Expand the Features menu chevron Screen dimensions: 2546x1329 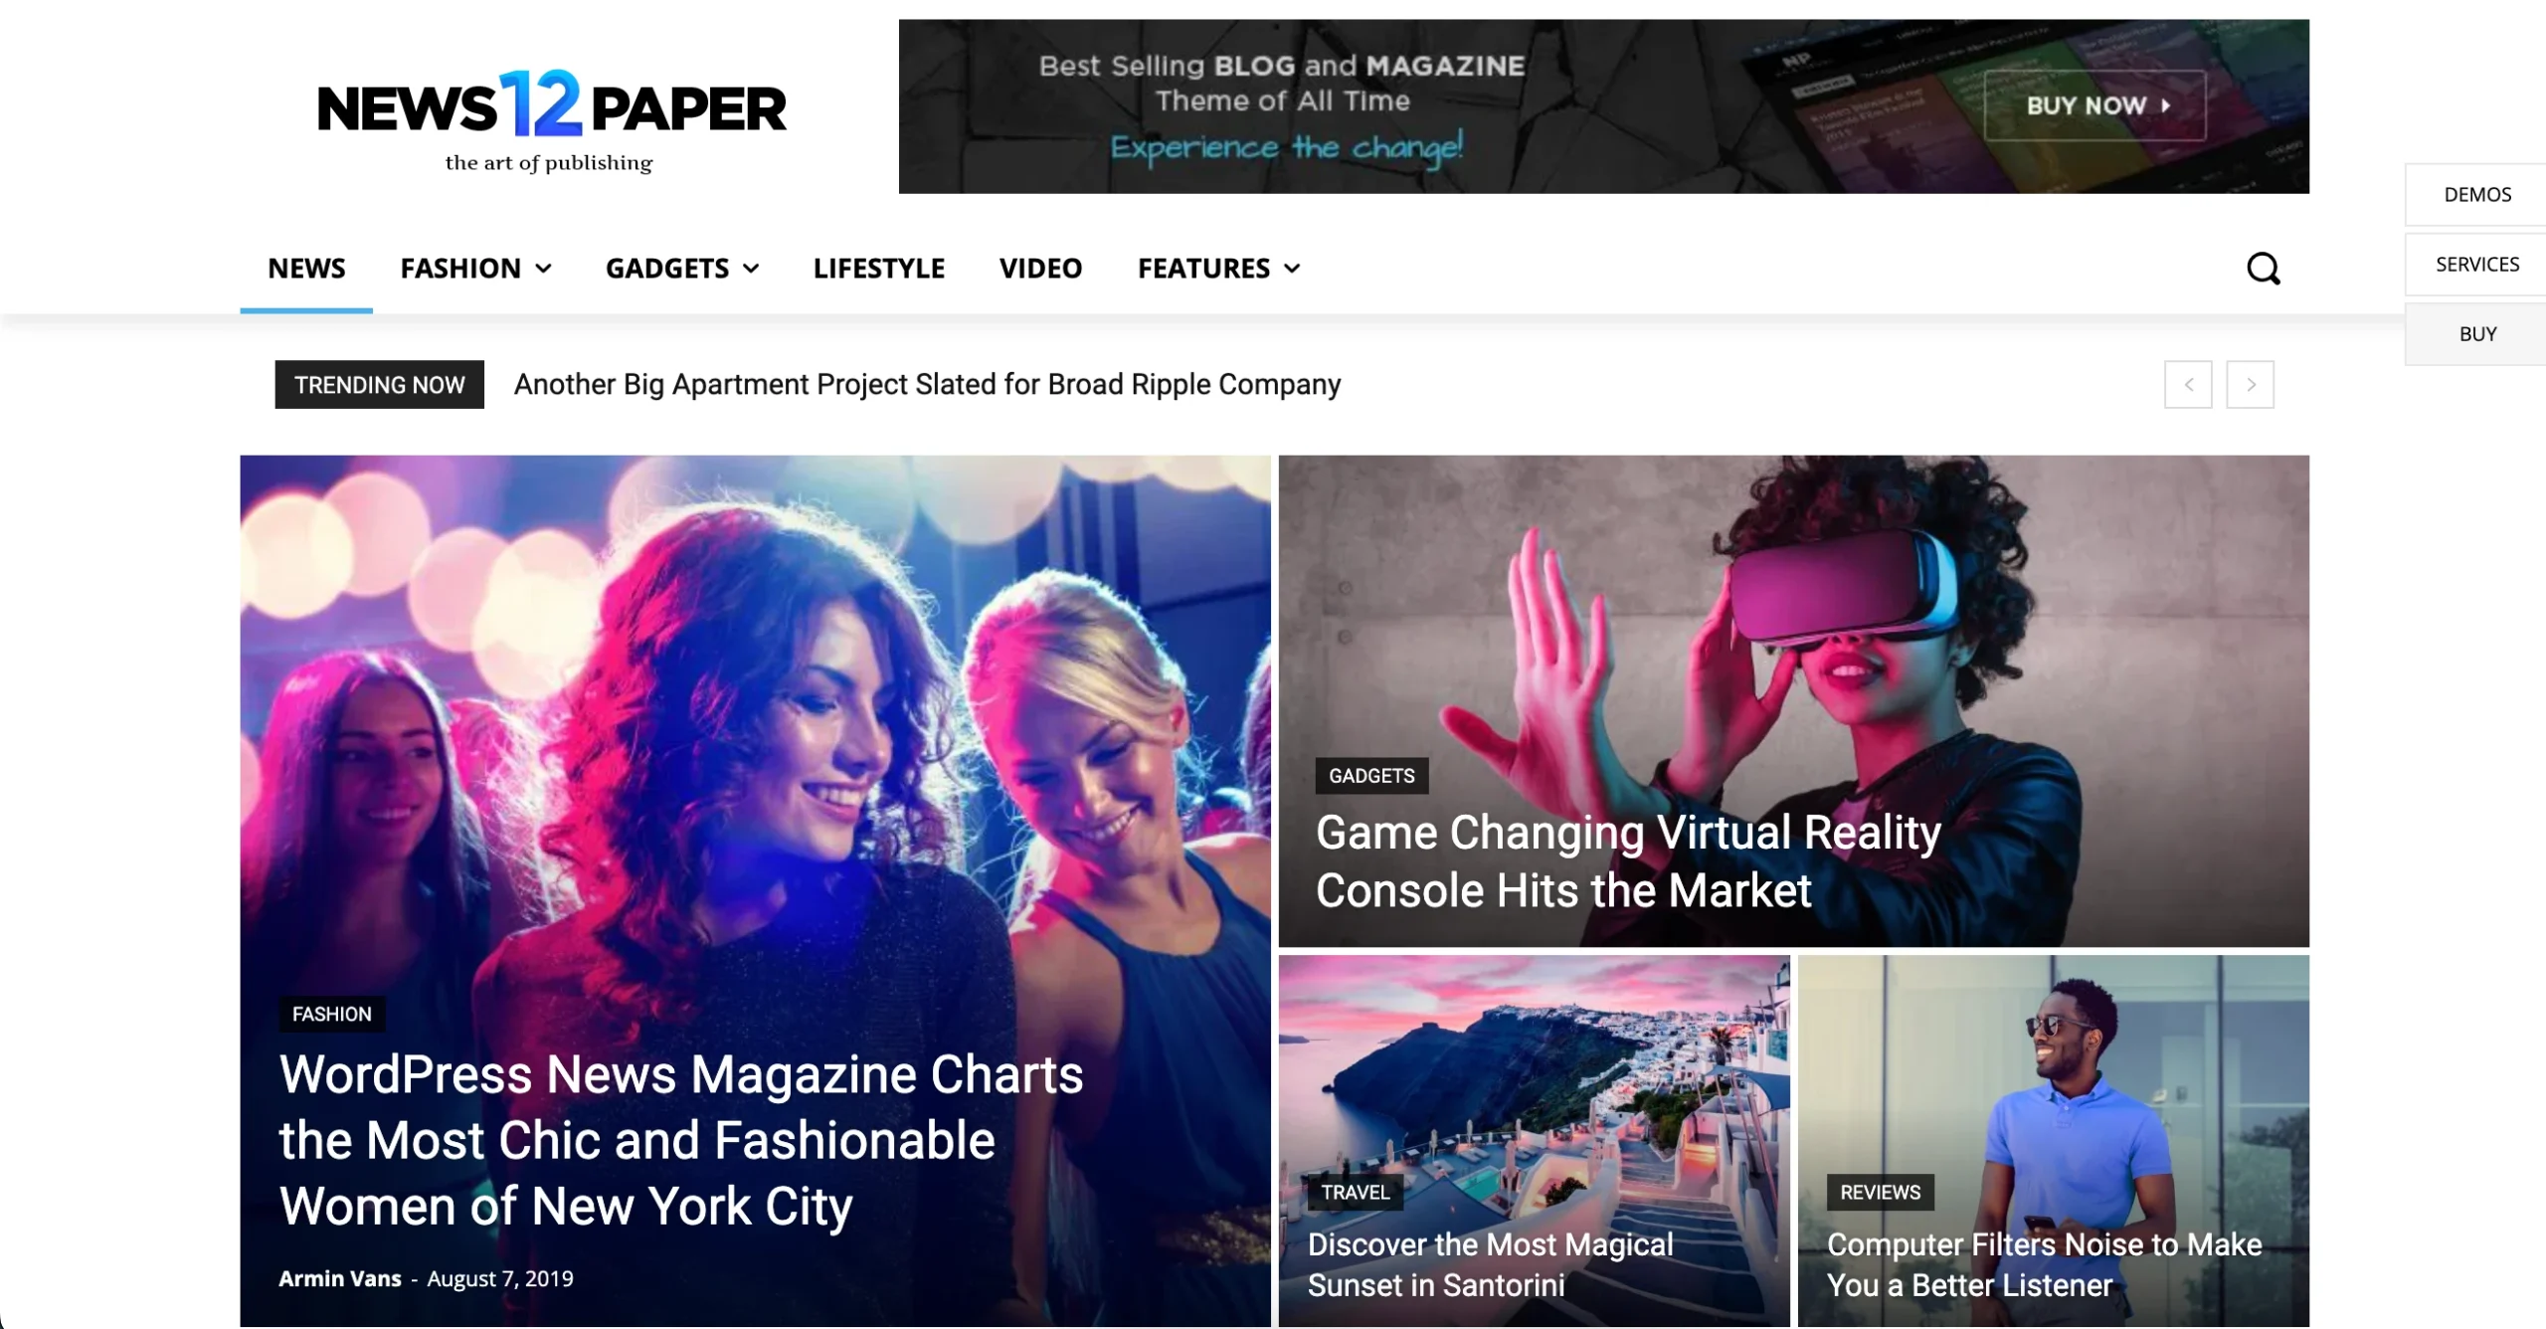click(x=1292, y=269)
